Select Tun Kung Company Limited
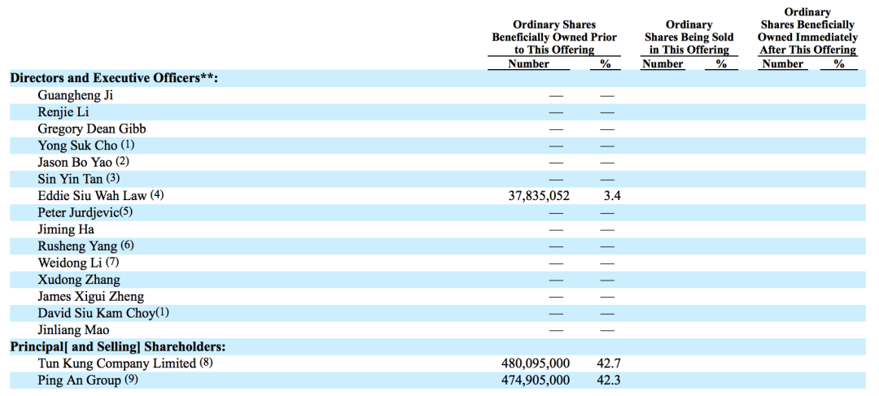Image resolution: width=879 pixels, height=396 pixels. click(x=117, y=363)
